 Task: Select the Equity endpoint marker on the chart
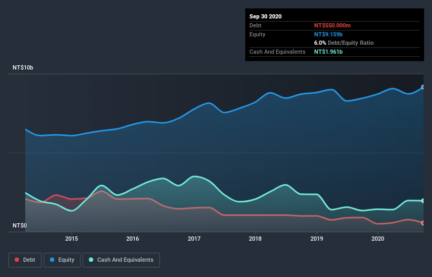point(423,87)
